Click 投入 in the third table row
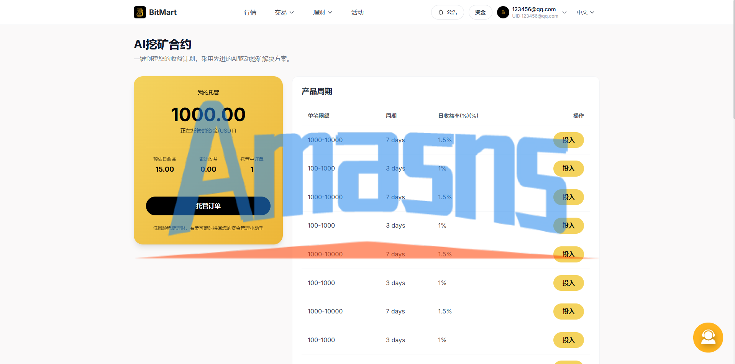This screenshot has width=735, height=364. [x=568, y=197]
